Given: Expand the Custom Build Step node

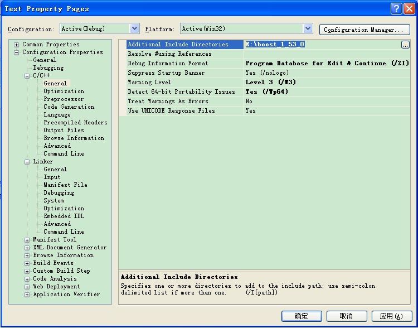Looking at the screenshot, I should pyautogui.click(x=27, y=271).
